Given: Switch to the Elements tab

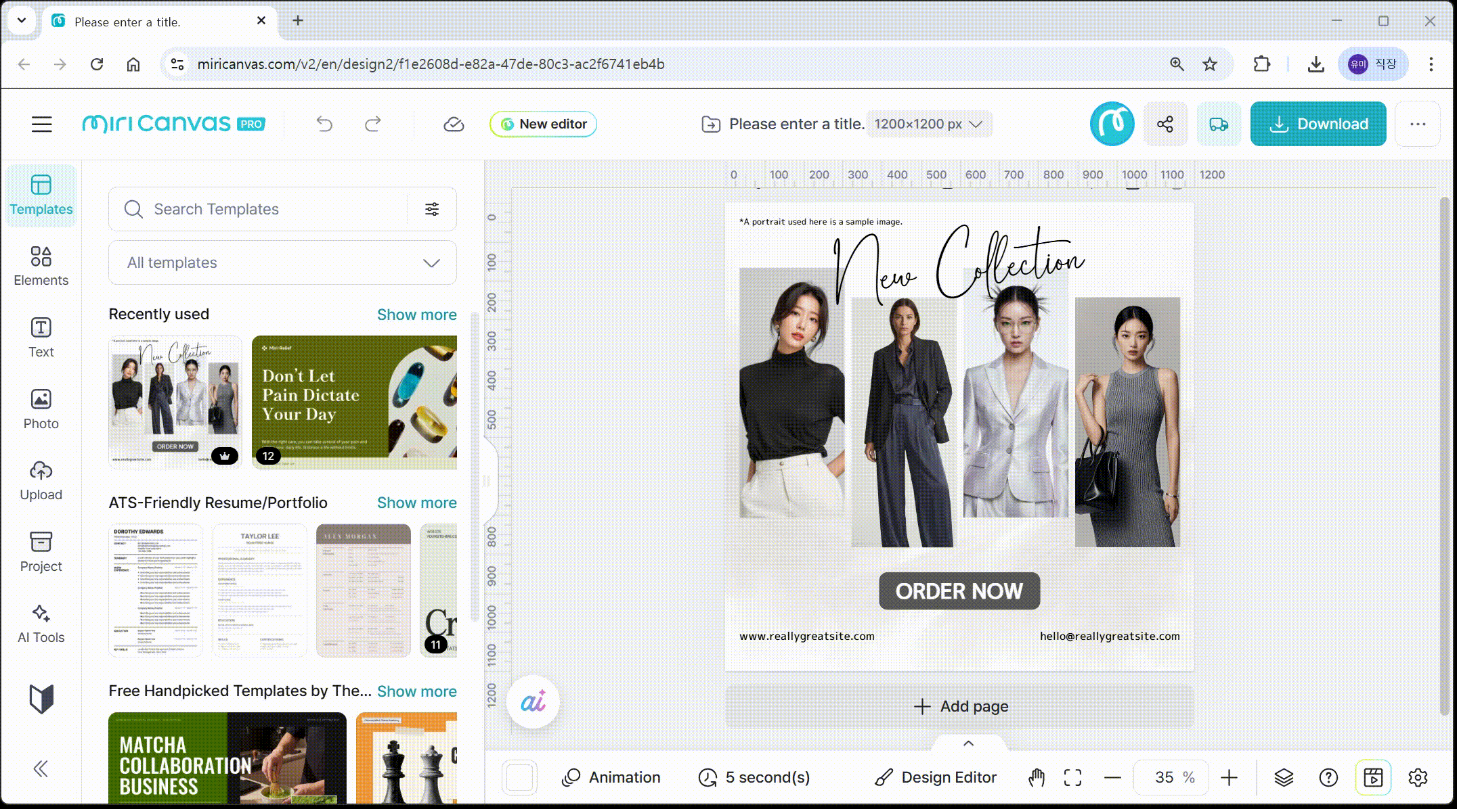Looking at the screenshot, I should point(41,266).
